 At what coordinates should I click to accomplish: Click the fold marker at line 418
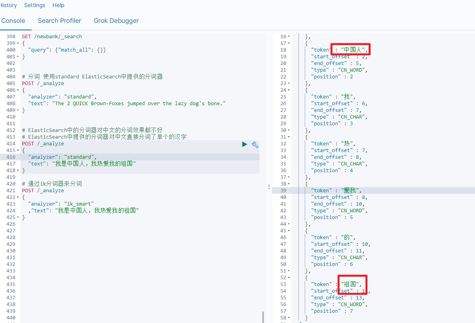18,171
